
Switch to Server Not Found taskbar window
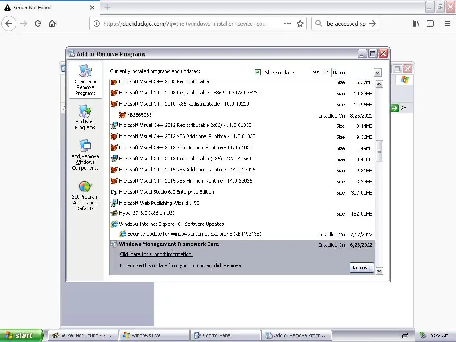pyautogui.click(x=83, y=335)
